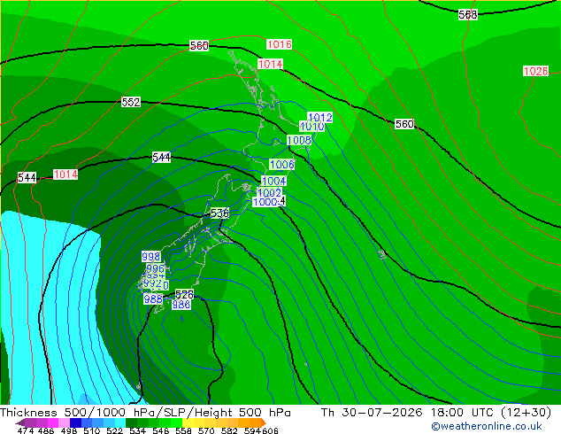Click the blue '992' isobar label
561x434 pixels.
pos(153,284)
